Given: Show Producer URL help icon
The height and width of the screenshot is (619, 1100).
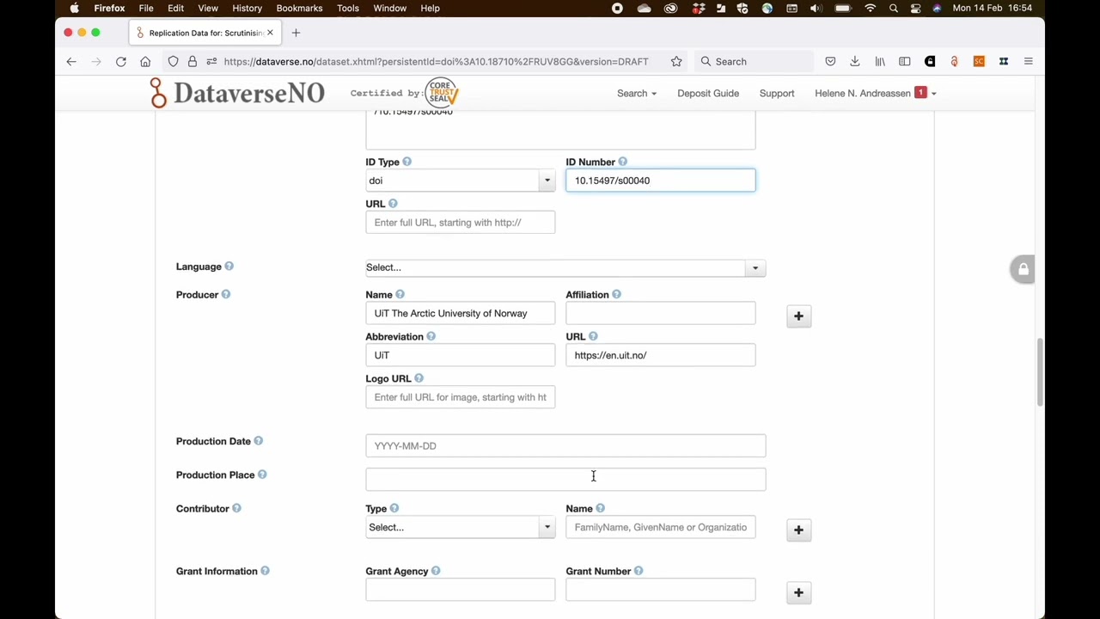Looking at the screenshot, I should click(x=593, y=336).
